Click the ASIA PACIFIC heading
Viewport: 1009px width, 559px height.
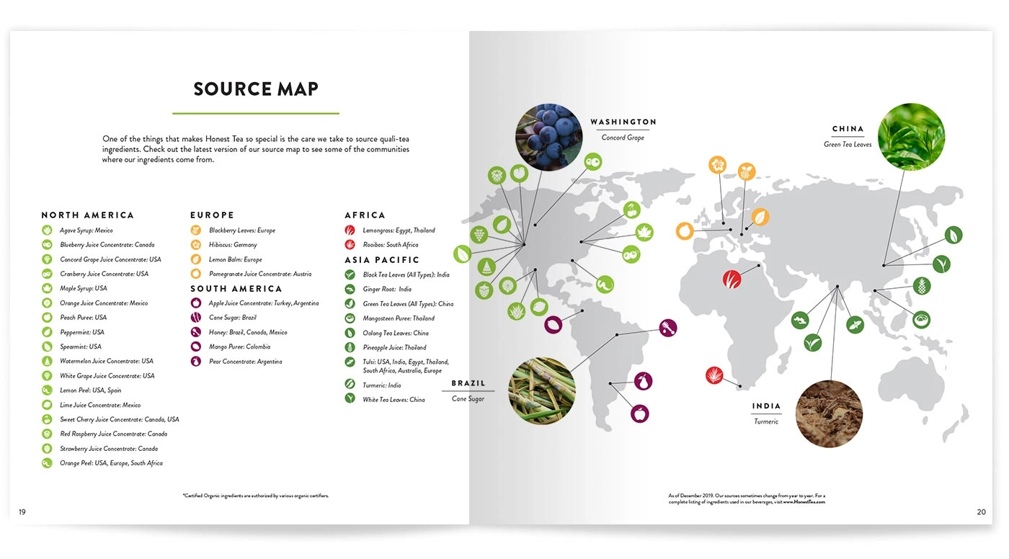[x=382, y=259]
